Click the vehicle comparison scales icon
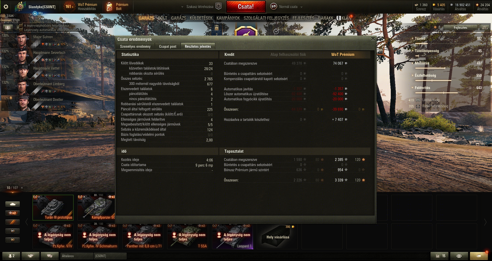 point(485,27)
